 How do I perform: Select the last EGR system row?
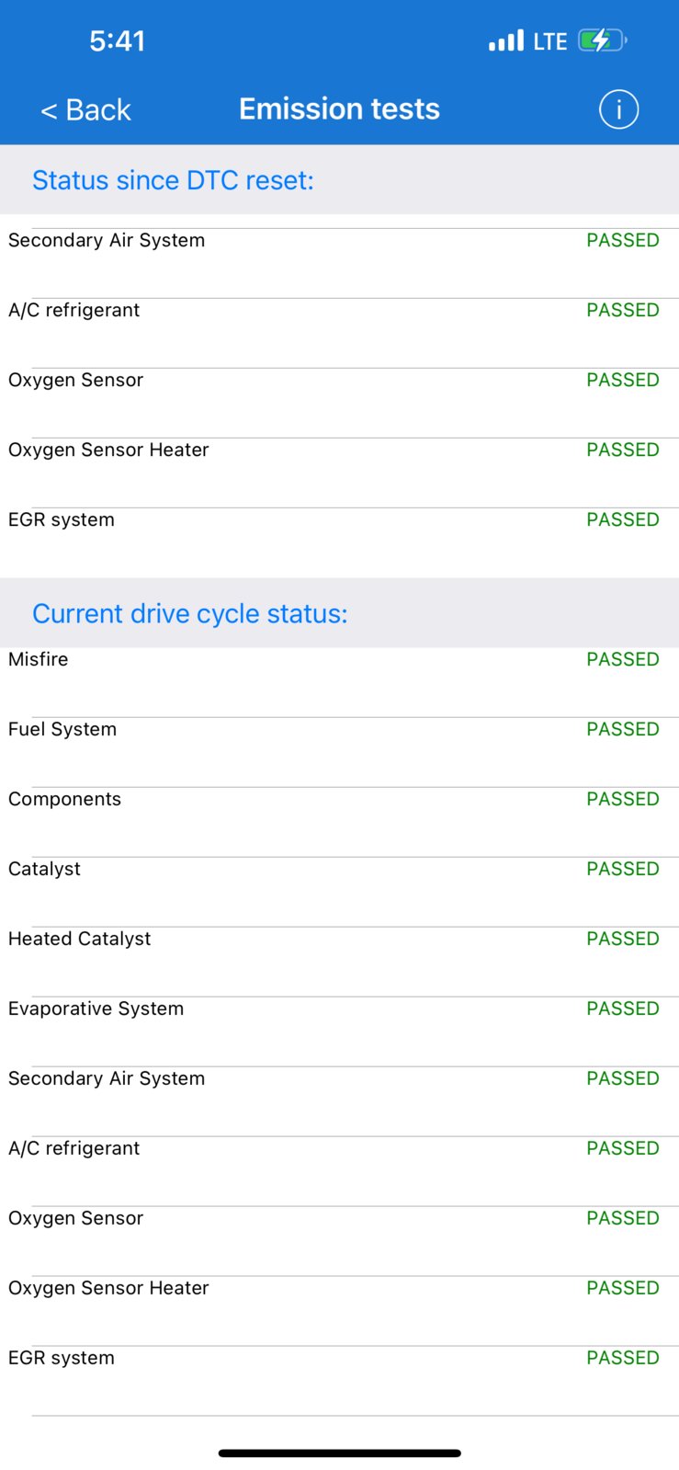pos(339,1381)
